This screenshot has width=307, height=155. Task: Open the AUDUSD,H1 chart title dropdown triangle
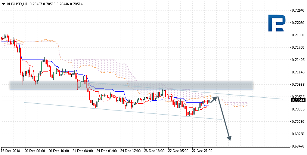point(3,4)
